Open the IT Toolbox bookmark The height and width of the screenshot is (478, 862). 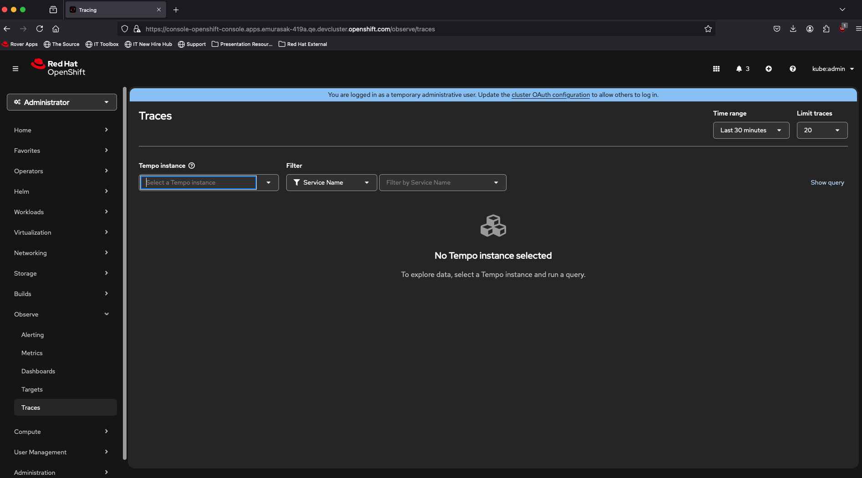(x=102, y=44)
